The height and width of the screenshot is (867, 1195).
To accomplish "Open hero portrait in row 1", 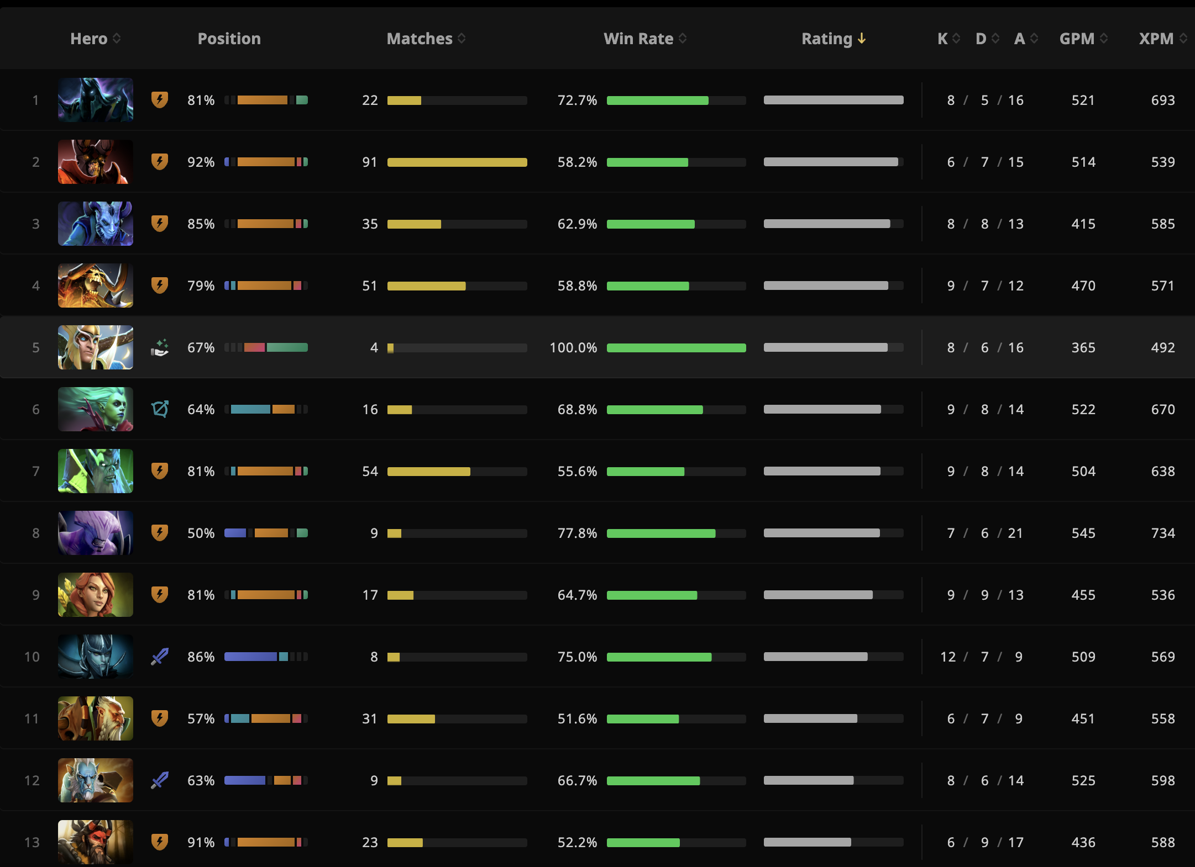I will pos(96,100).
